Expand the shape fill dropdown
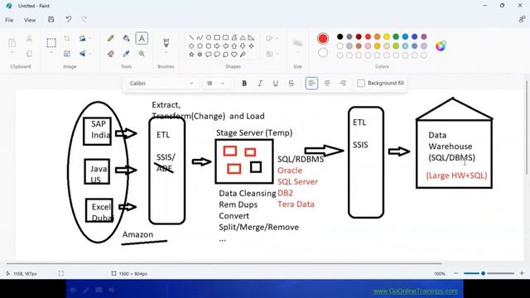The height and width of the screenshot is (298, 530). click(272, 54)
